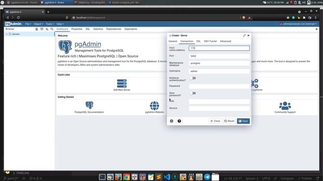Open the browser extensions puzzle icon
Screen dimensions: 323x181
point(304,18)
